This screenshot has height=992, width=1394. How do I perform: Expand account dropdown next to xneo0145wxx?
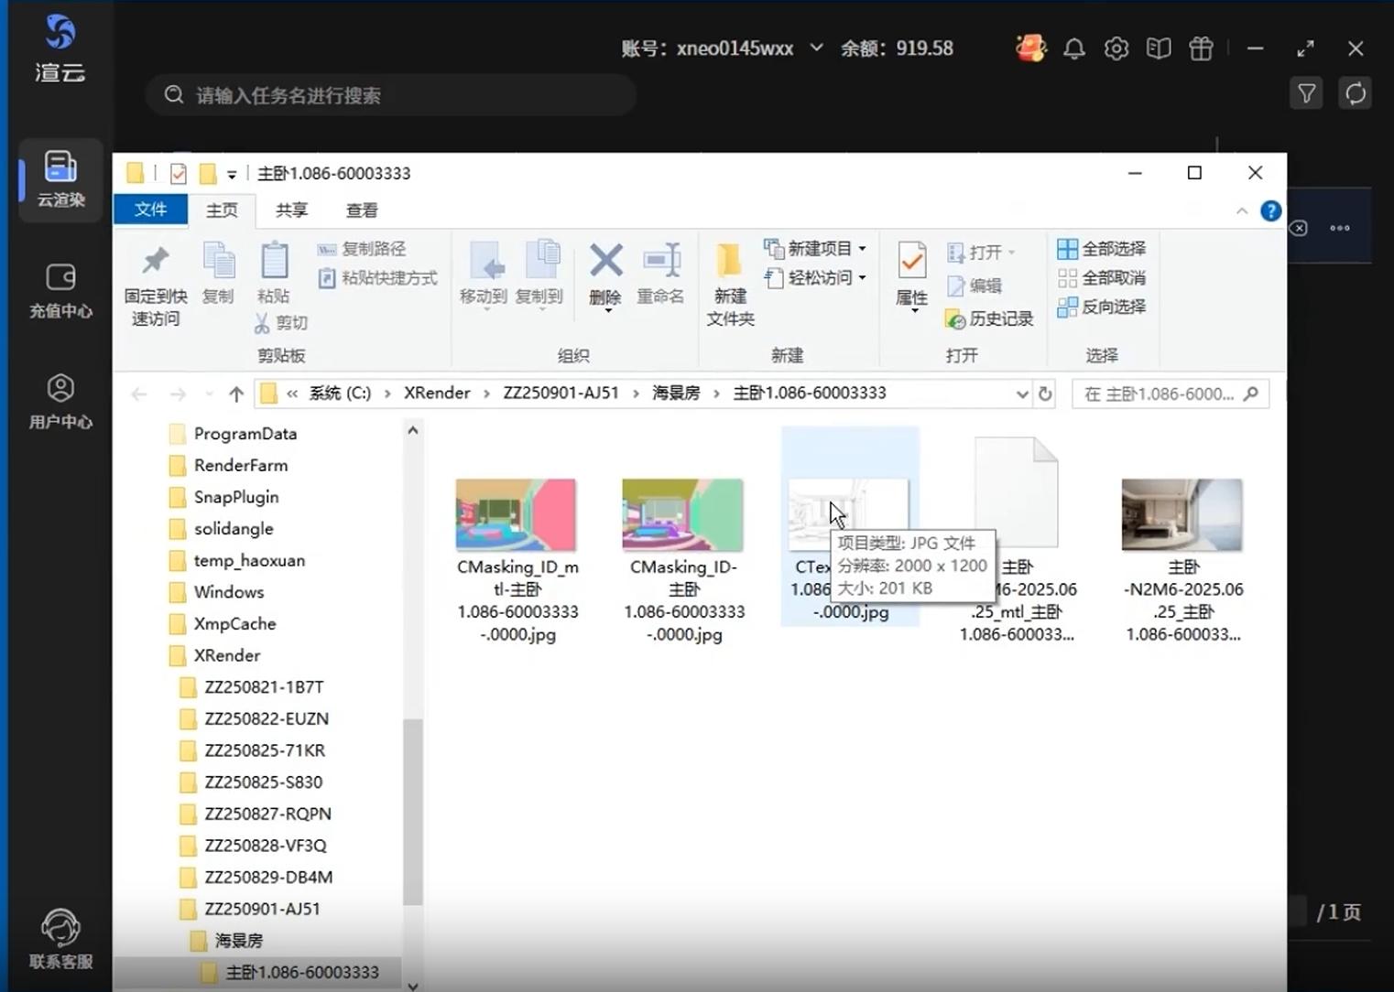816,48
